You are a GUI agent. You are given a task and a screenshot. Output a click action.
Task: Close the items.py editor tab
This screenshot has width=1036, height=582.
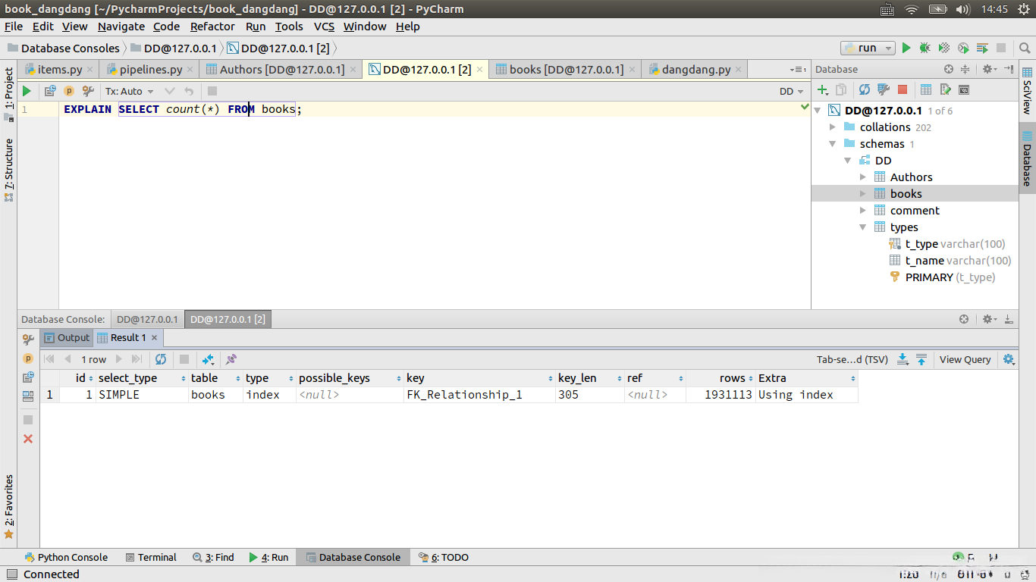90,69
